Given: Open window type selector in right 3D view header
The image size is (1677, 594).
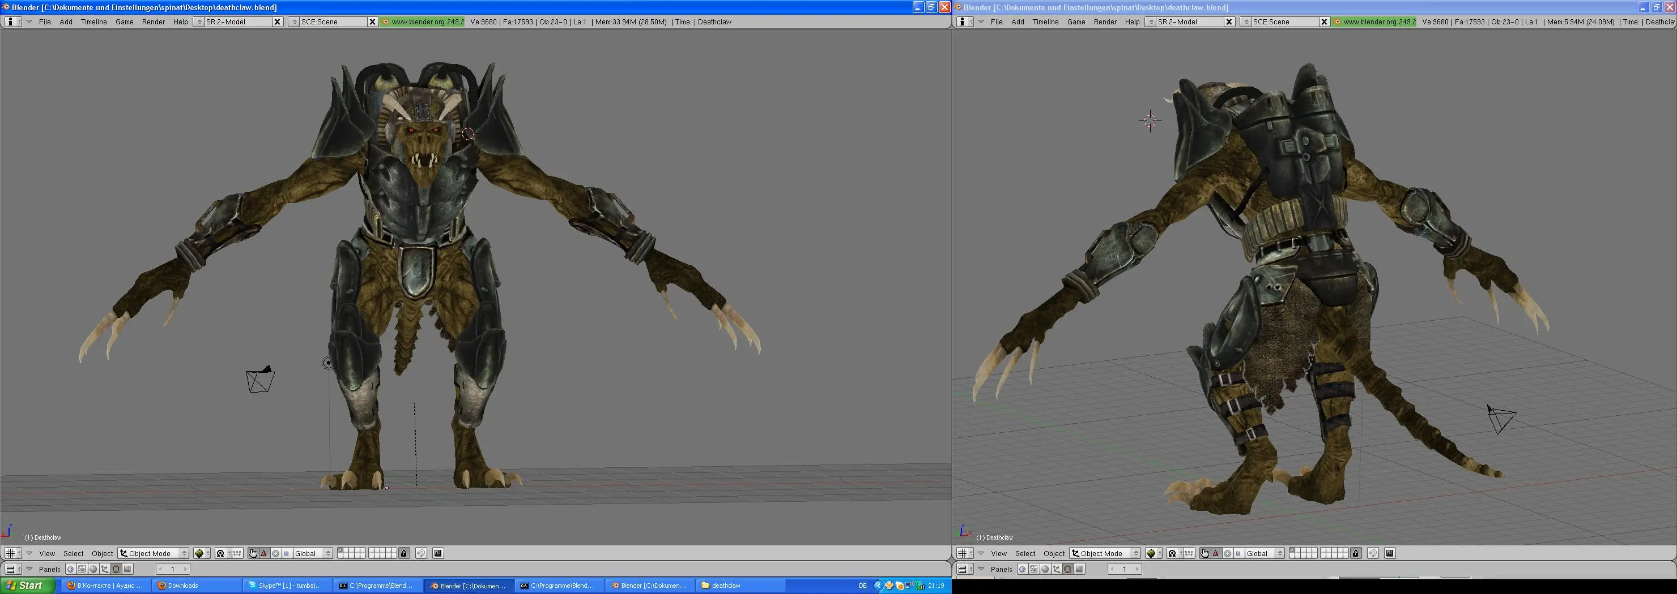Looking at the screenshot, I should click(964, 553).
